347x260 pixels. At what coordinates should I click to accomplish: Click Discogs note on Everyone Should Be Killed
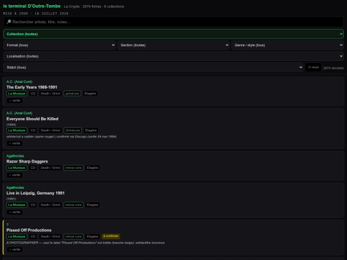[61, 137]
